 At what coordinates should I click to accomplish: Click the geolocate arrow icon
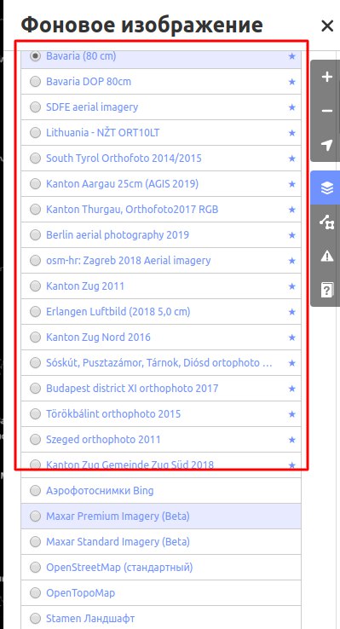[x=327, y=145]
